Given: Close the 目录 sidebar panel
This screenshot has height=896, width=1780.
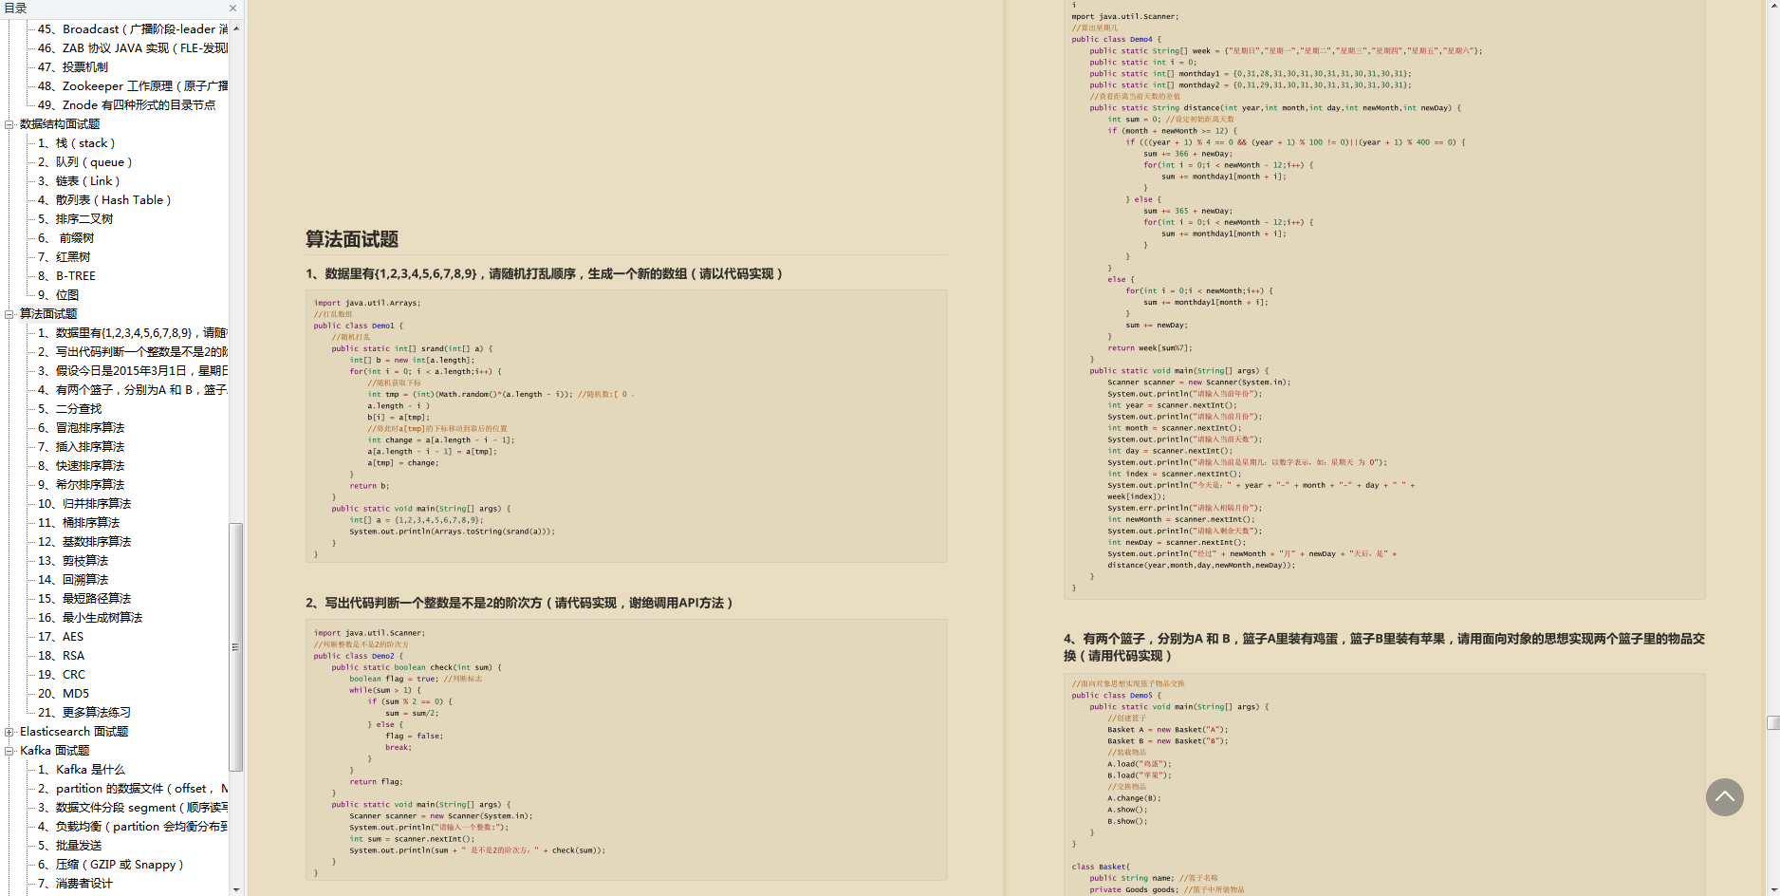Looking at the screenshot, I should click(232, 8).
